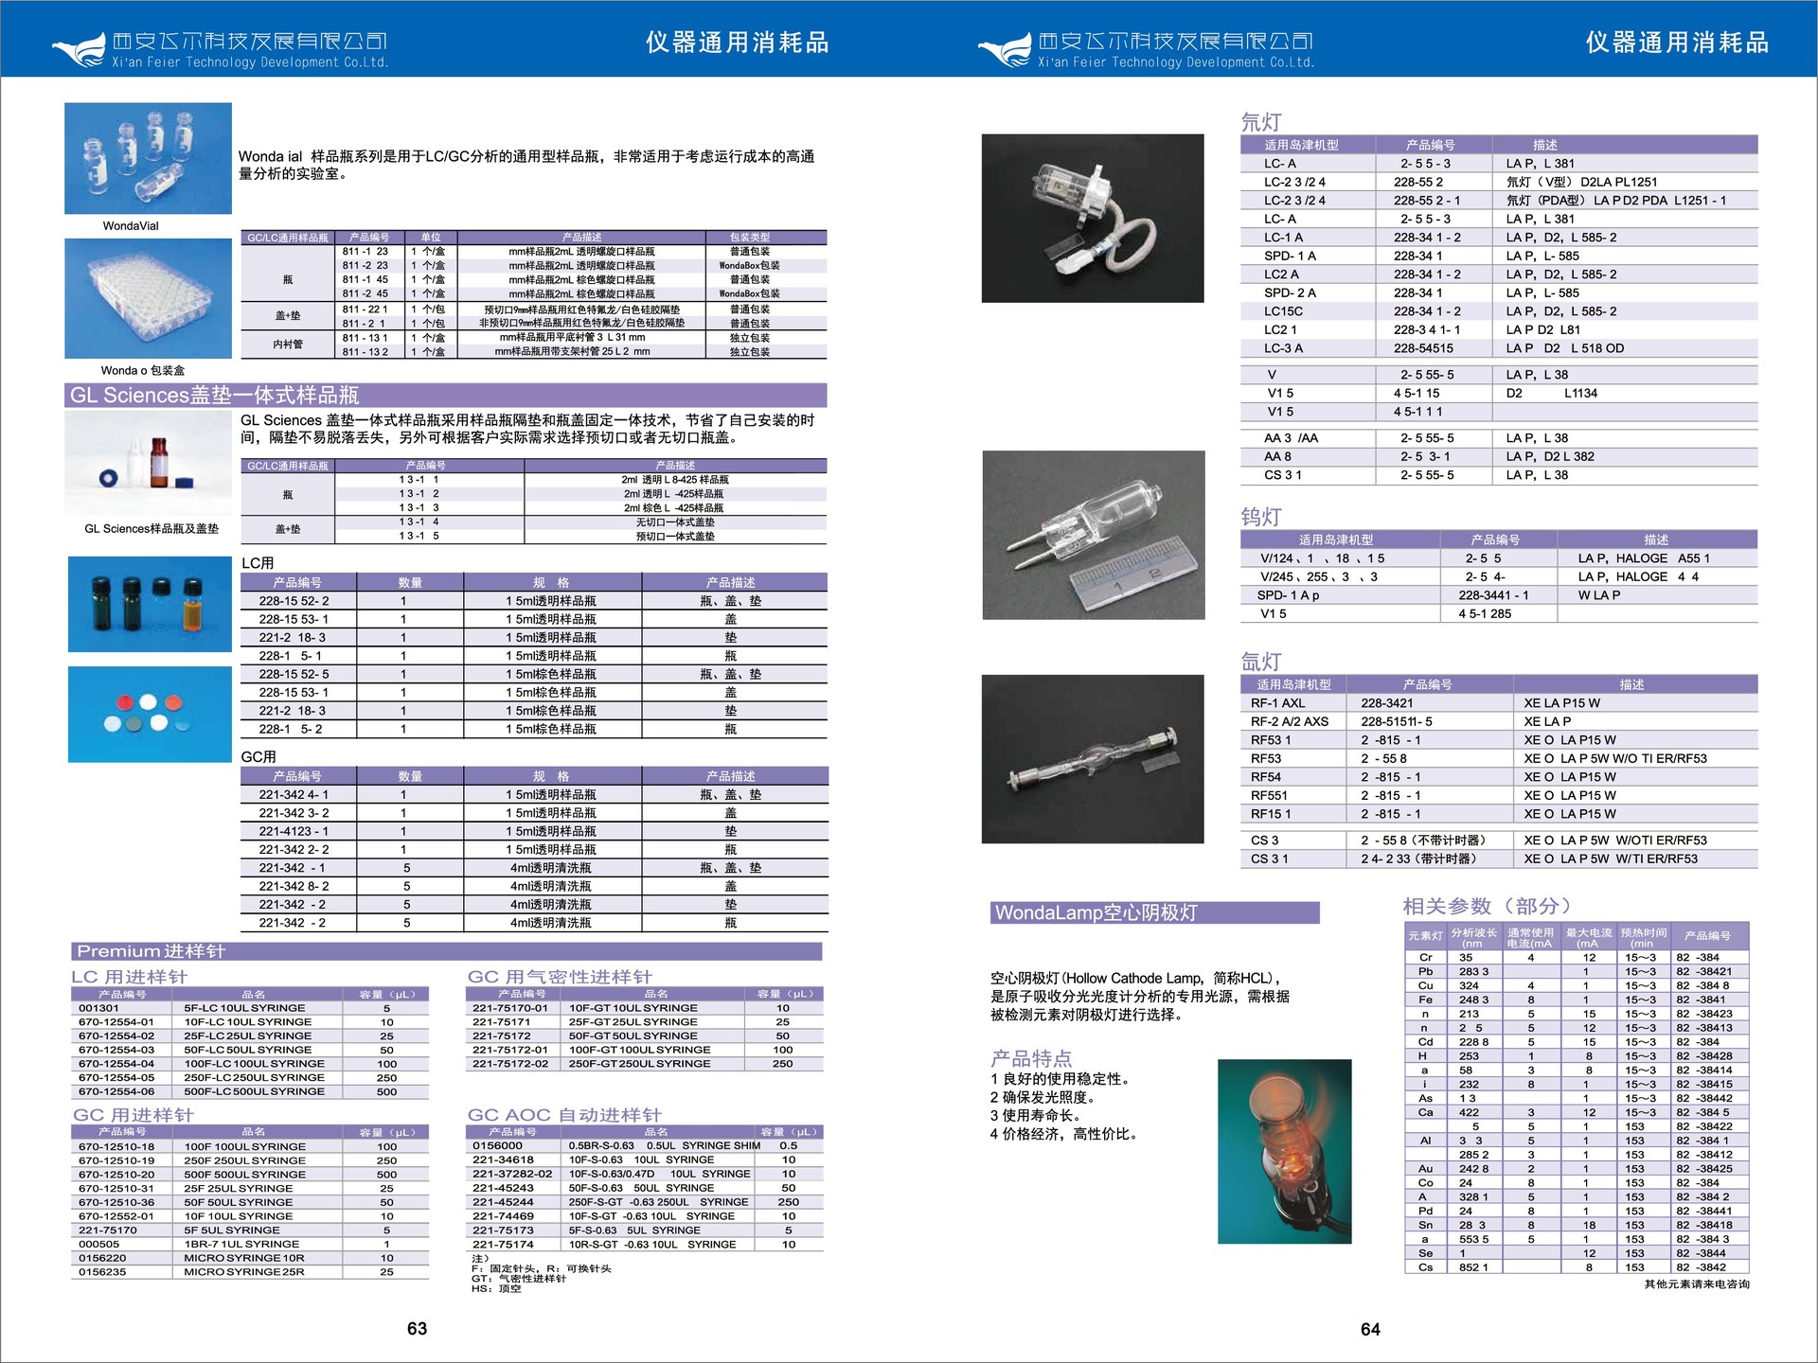Click the GC 用进样针 heading
This screenshot has height=1363, width=1818.
134,1115
